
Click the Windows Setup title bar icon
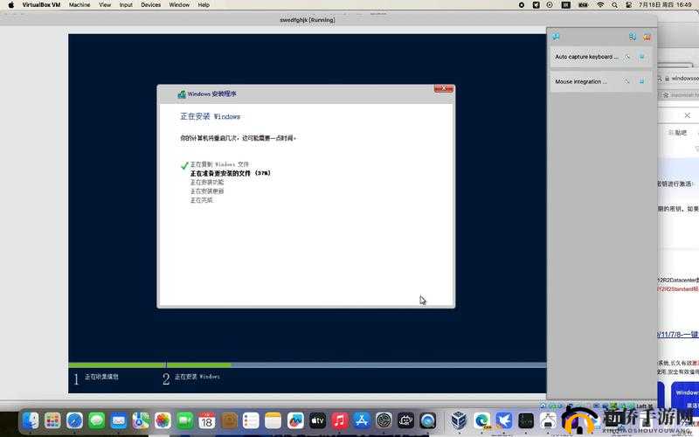pos(182,94)
